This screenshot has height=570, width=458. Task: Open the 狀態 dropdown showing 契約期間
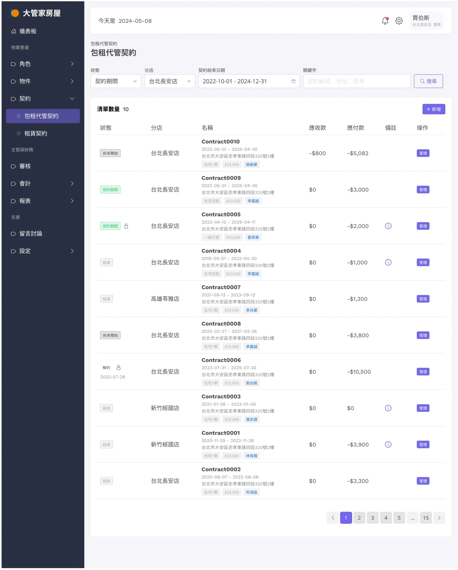click(x=116, y=81)
